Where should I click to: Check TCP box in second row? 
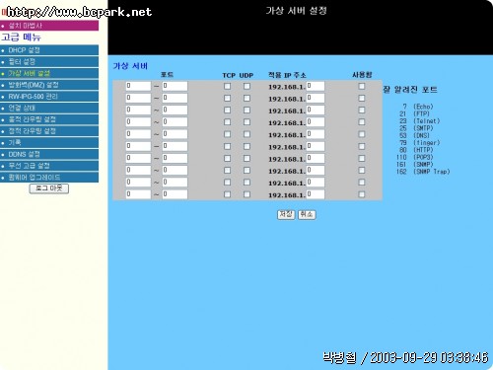(x=227, y=98)
